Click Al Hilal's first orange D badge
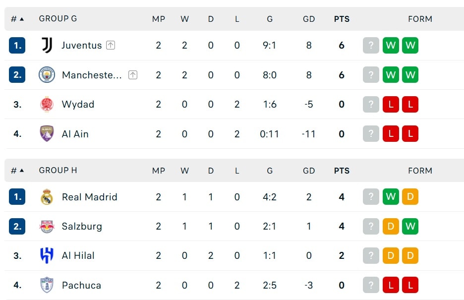This screenshot has height=300, width=464. [391, 256]
